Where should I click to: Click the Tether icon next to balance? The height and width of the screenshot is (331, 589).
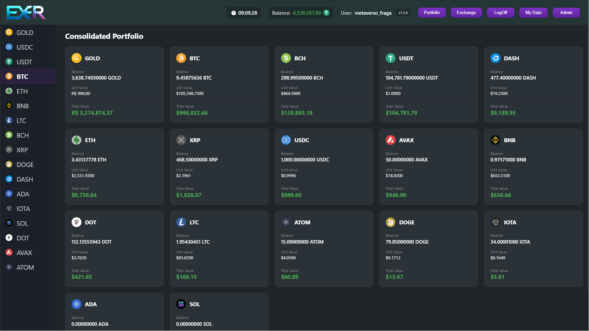(x=326, y=13)
